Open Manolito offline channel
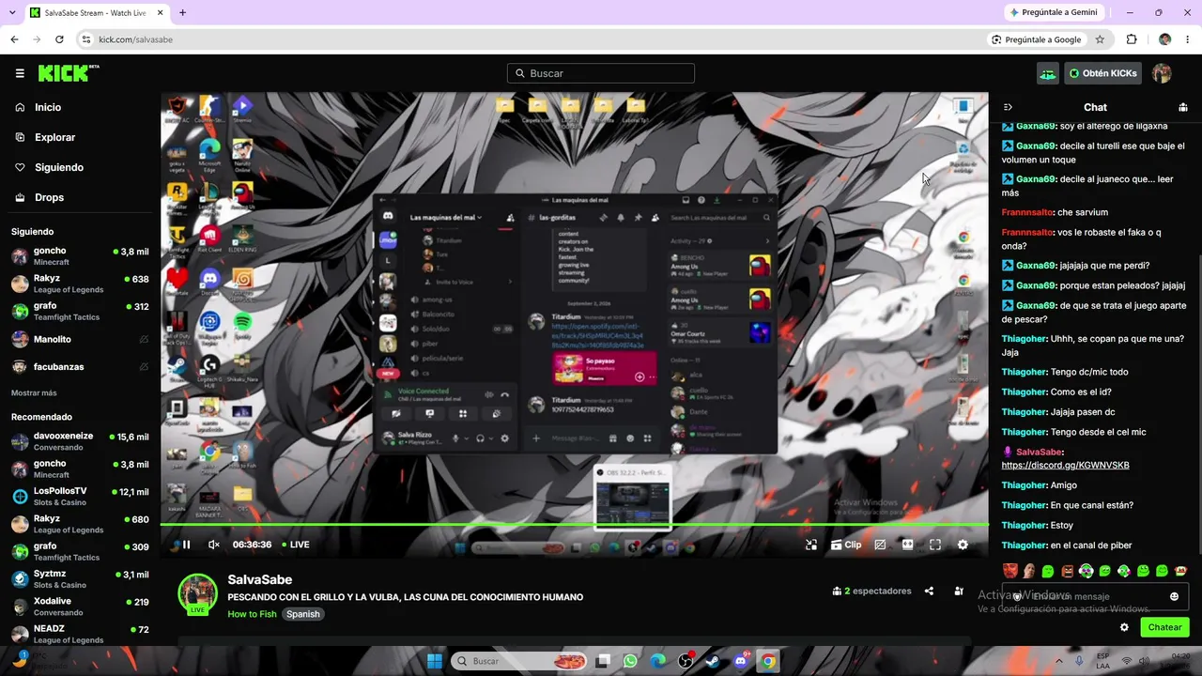This screenshot has height=676, width=1202. [x=80, y=339]
